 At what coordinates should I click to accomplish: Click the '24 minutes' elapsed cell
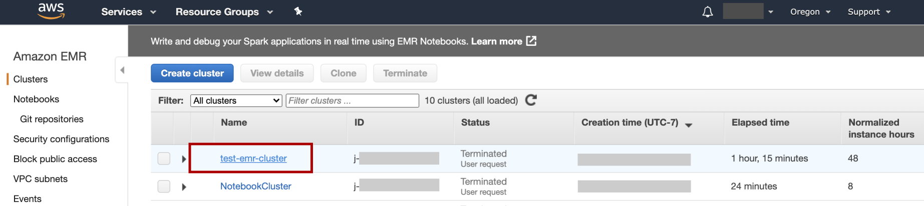click(754, 187)
